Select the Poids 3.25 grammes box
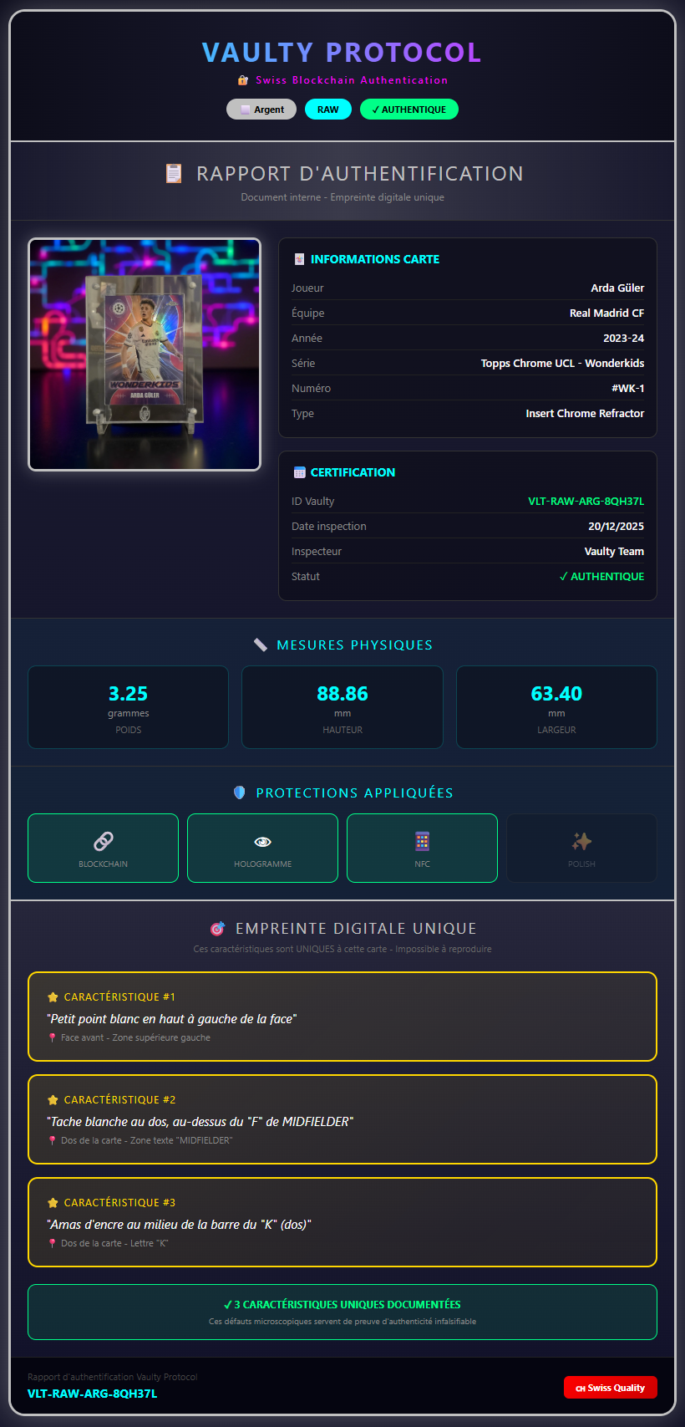 pos(128,707)
